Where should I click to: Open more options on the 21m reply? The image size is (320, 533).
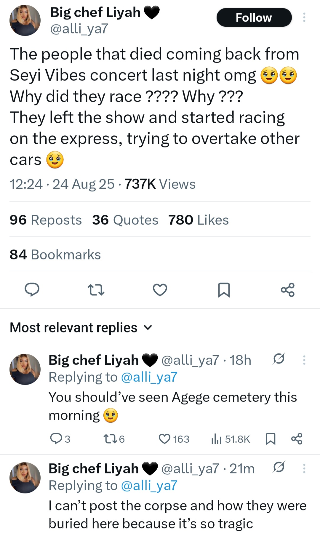pyautogui.click(x=304, y=468)
